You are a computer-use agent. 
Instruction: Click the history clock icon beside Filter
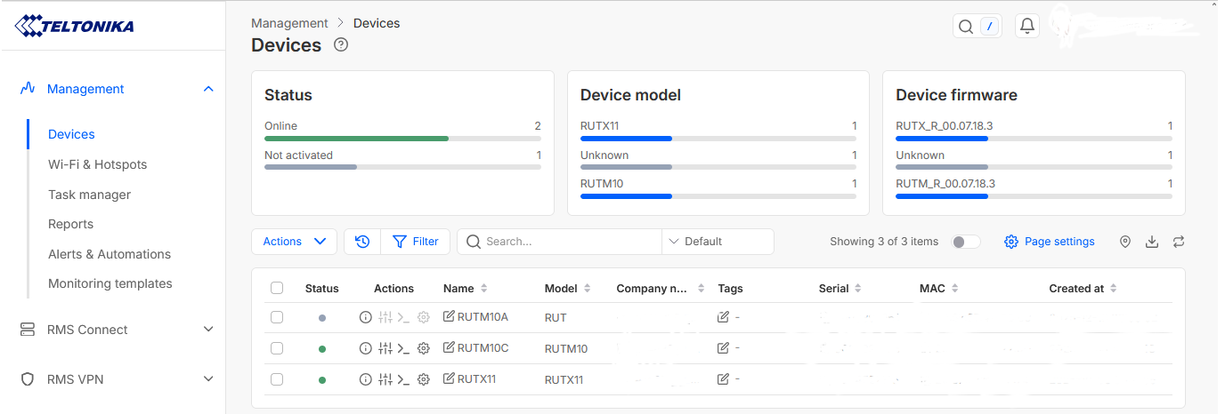click(362, 242)
